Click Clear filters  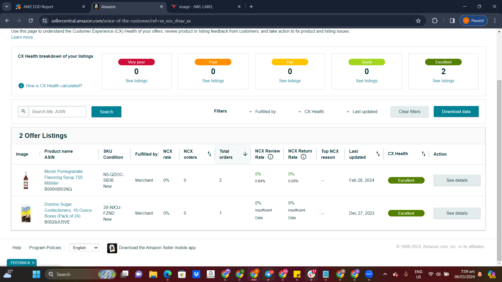(409, 111)
